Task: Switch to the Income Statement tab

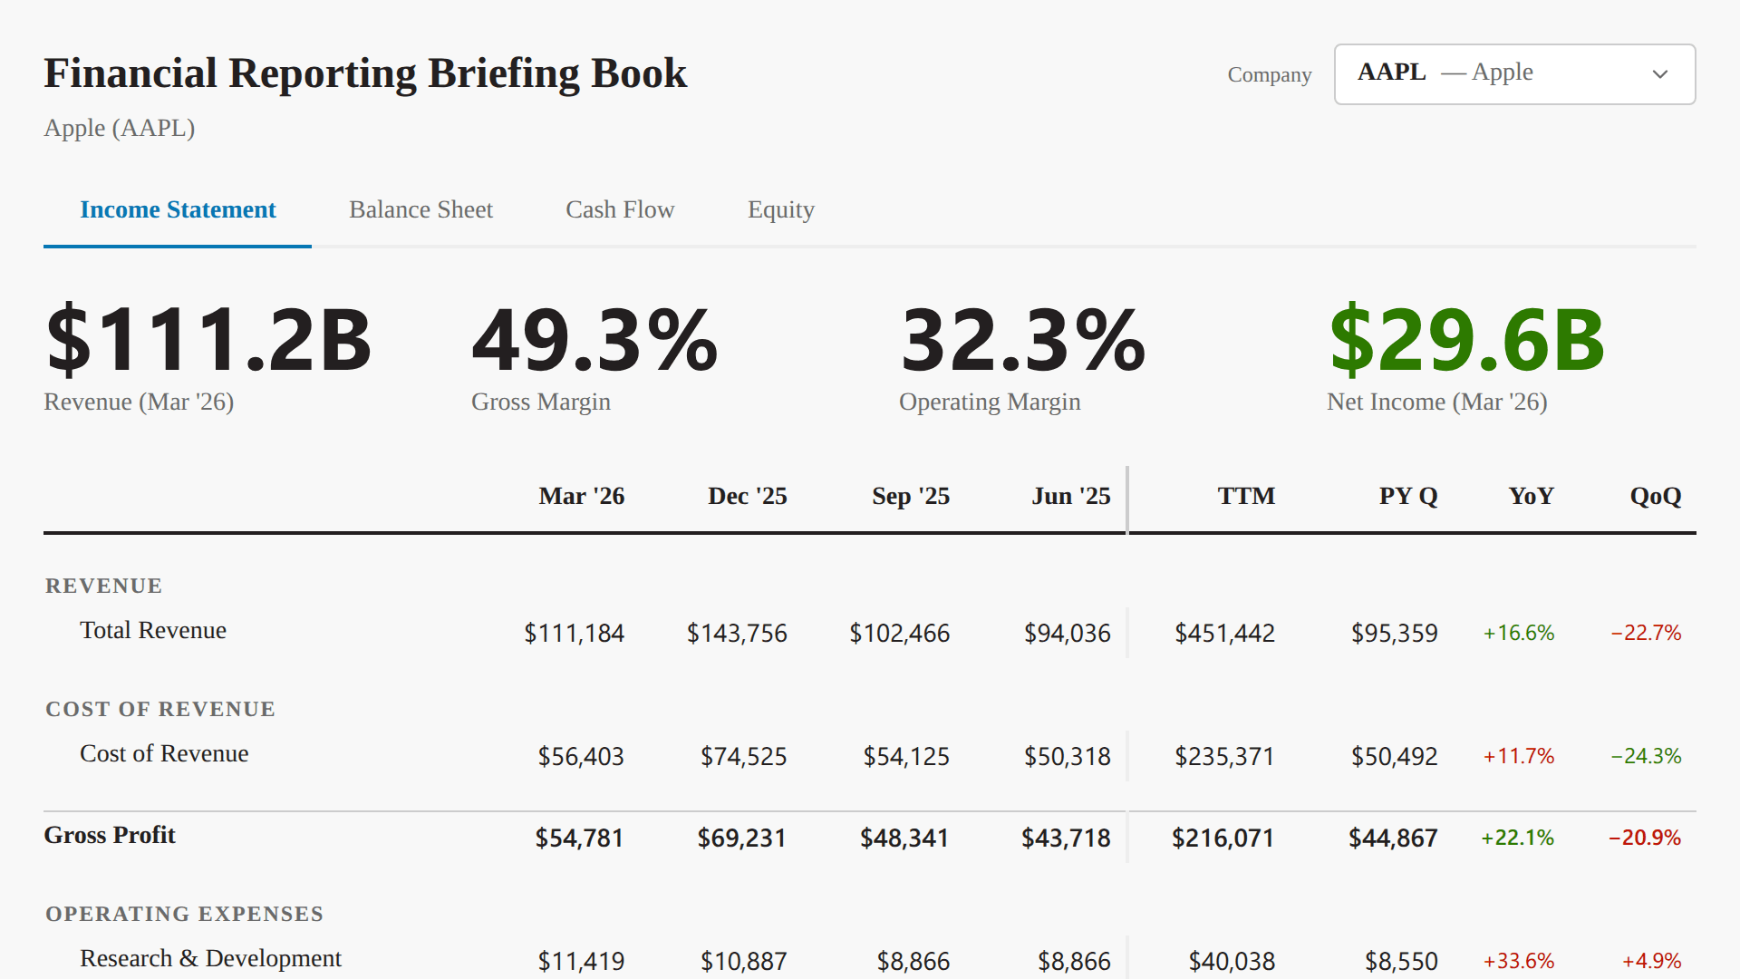Action: pyautogui.click(x=178, y=210)
